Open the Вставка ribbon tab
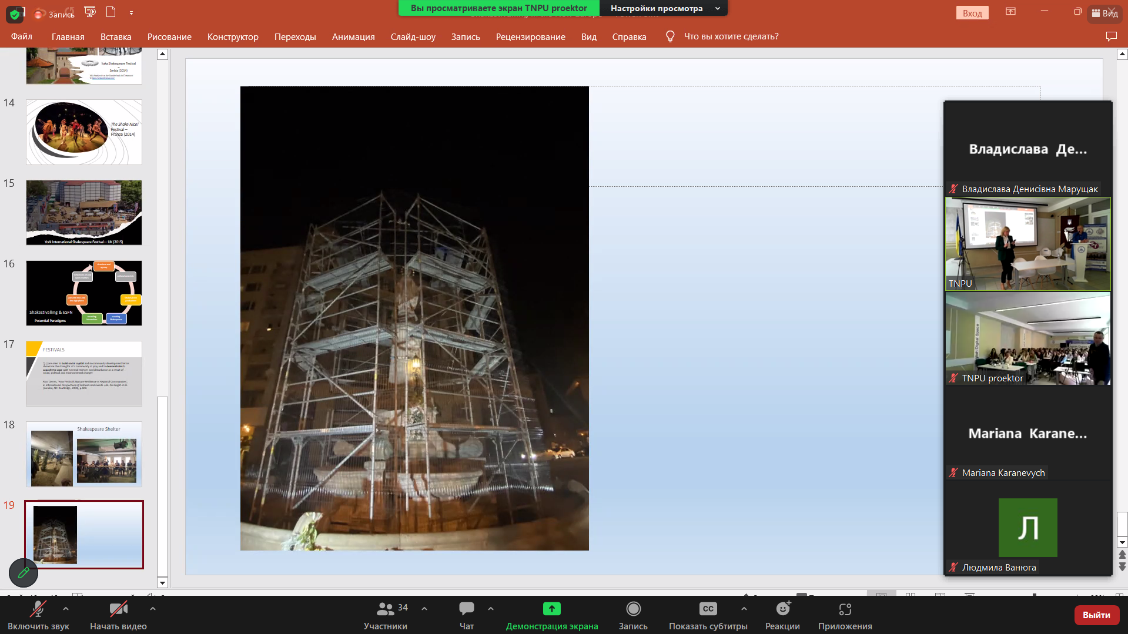This screenshot has height=634, width=1128. click(x=116, y=36)
